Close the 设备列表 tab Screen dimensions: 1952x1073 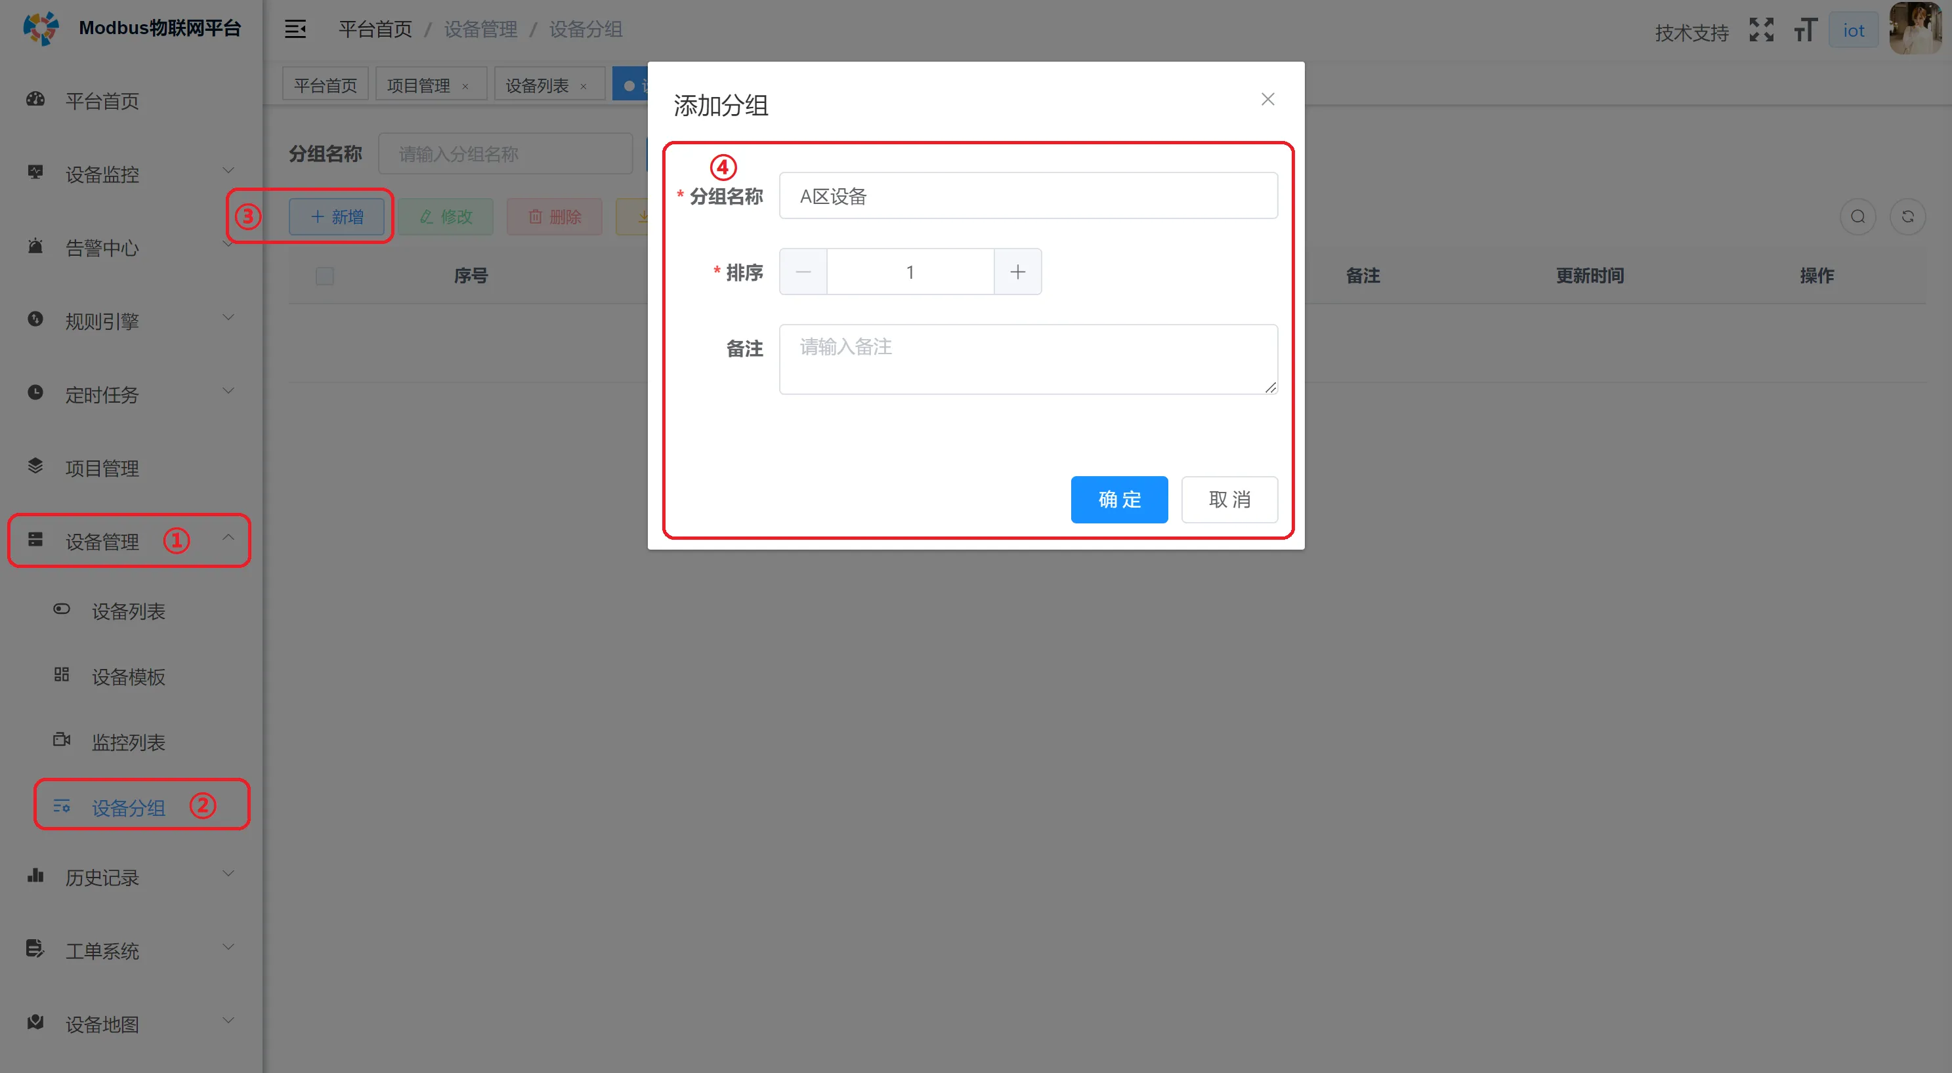583,87
